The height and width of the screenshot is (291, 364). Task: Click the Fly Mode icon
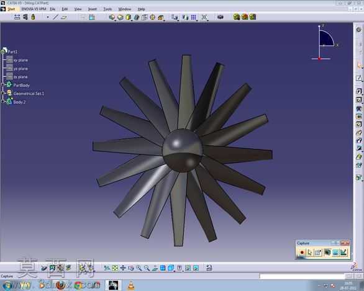[107, 268]
